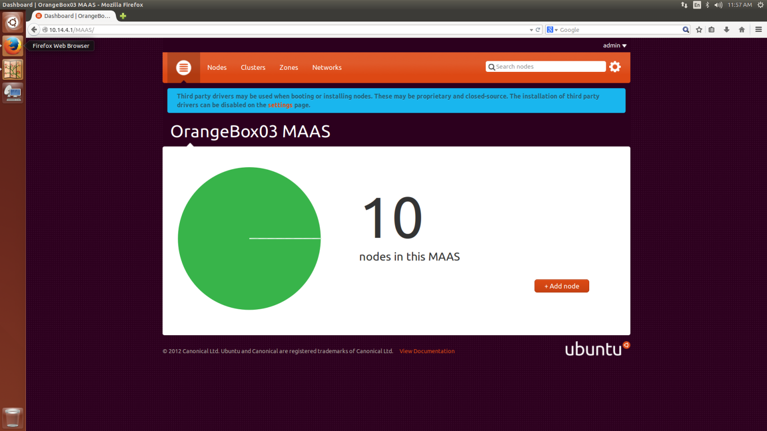Image resolution: width=767 pixels, height=431 pixels.
Task: Select the En keyboard layout indicator
Action: click(696, 5)
